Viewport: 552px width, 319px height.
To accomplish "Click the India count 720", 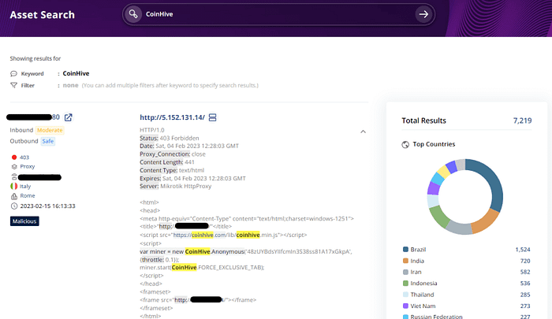I will click(525, 261).
